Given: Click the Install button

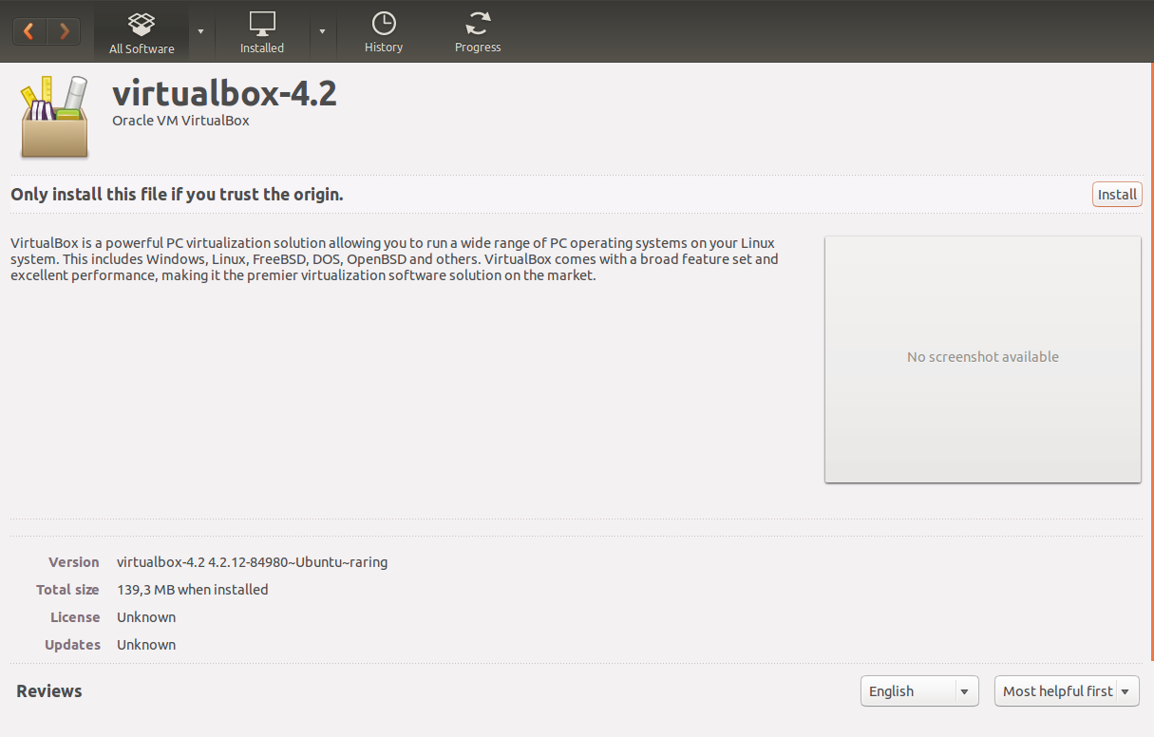Looking at the screenshot, I should point(1117,195).
